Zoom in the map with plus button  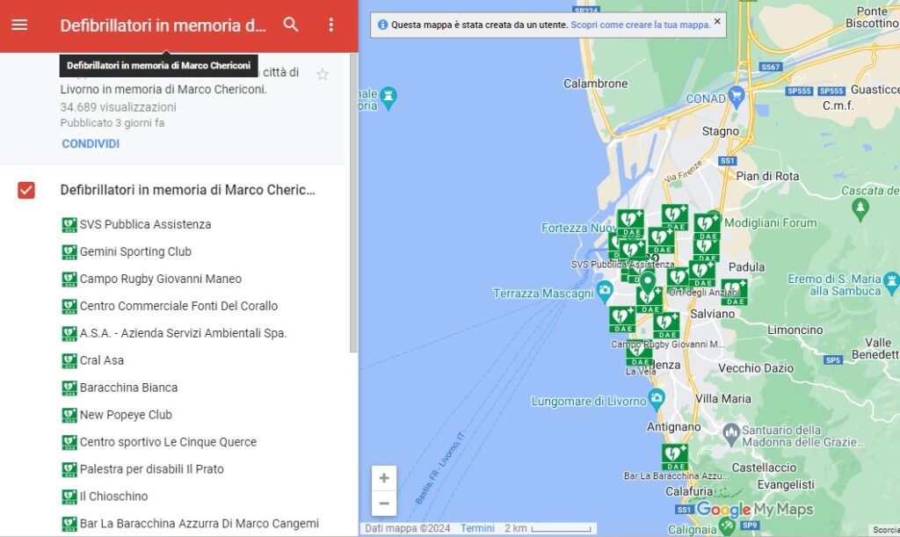[384, 478]
